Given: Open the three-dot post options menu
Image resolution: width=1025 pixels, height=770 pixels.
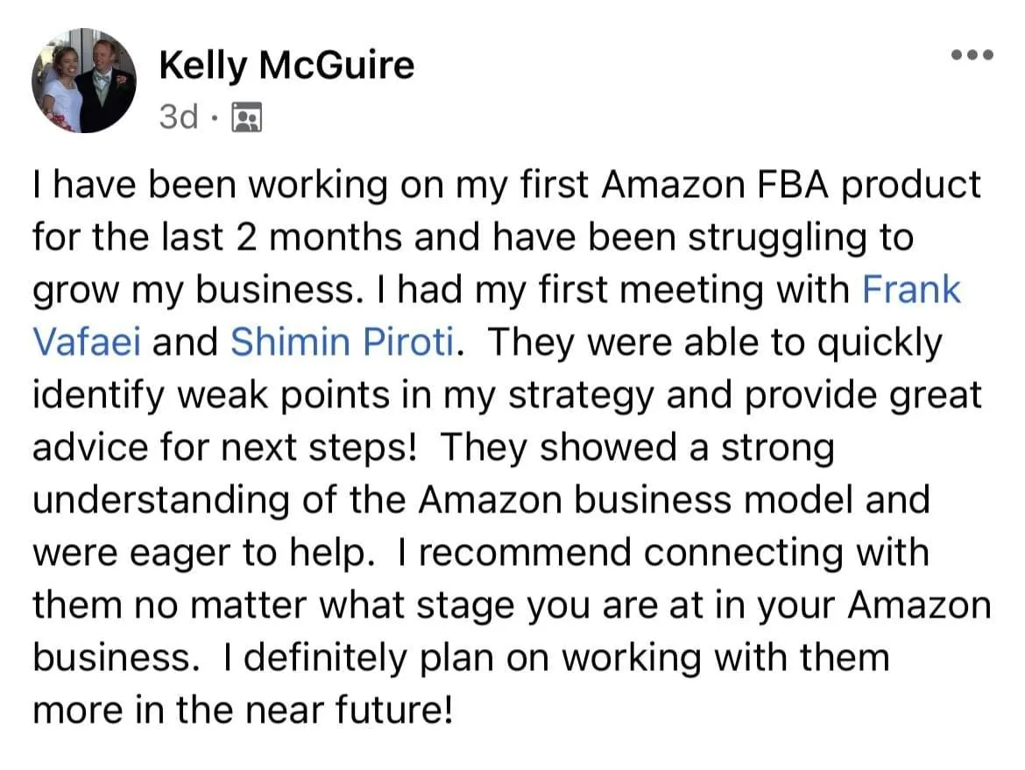Looking at the screenshot, I should [972, 55].
